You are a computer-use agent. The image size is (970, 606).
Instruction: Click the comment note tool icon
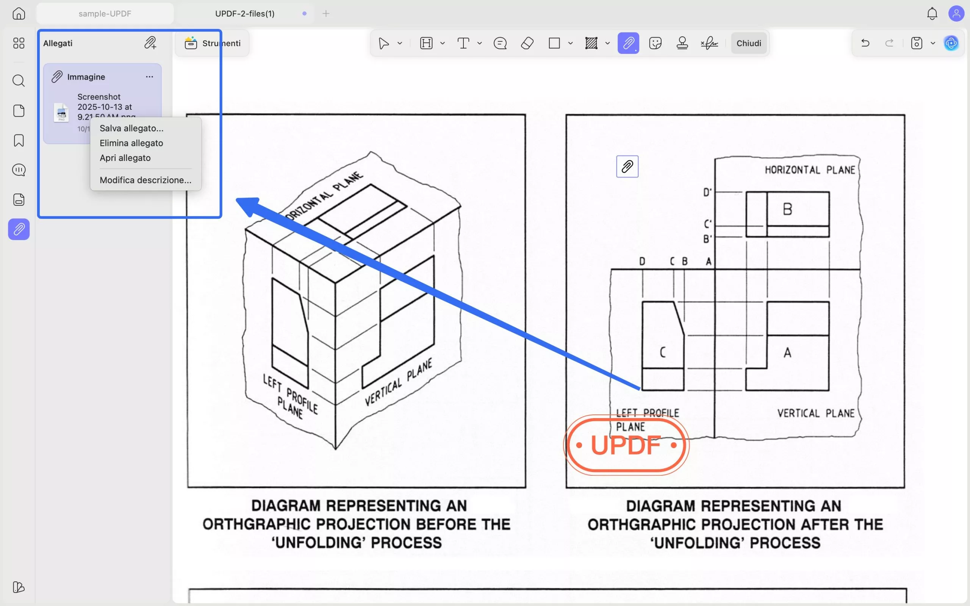500,43
